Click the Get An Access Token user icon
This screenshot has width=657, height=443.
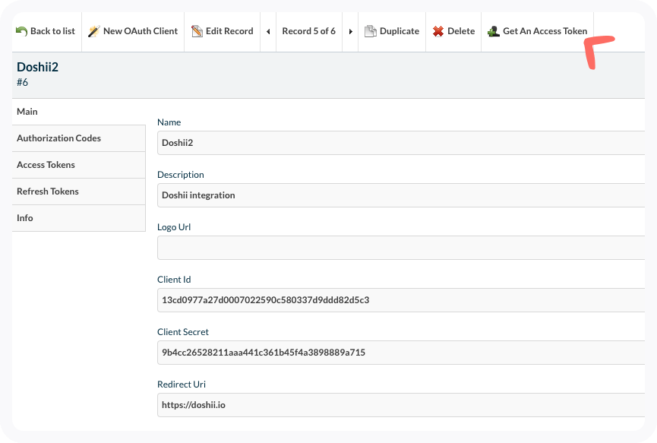[x=494, y=31]
